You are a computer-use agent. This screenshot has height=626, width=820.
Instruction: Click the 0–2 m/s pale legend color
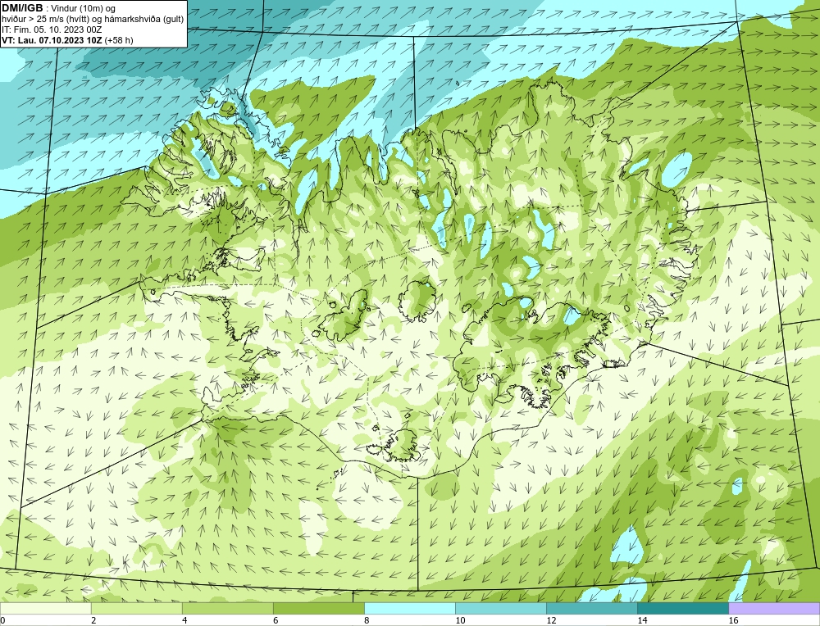(x=45, y=608)
